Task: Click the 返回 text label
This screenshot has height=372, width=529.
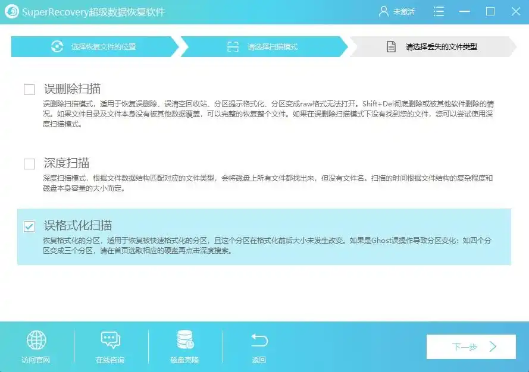Action: [x=258, y=359]
